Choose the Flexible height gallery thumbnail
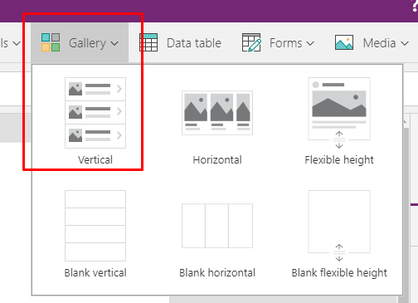The image size is (418, 303). pyautogui.click(x=339, y=113)
